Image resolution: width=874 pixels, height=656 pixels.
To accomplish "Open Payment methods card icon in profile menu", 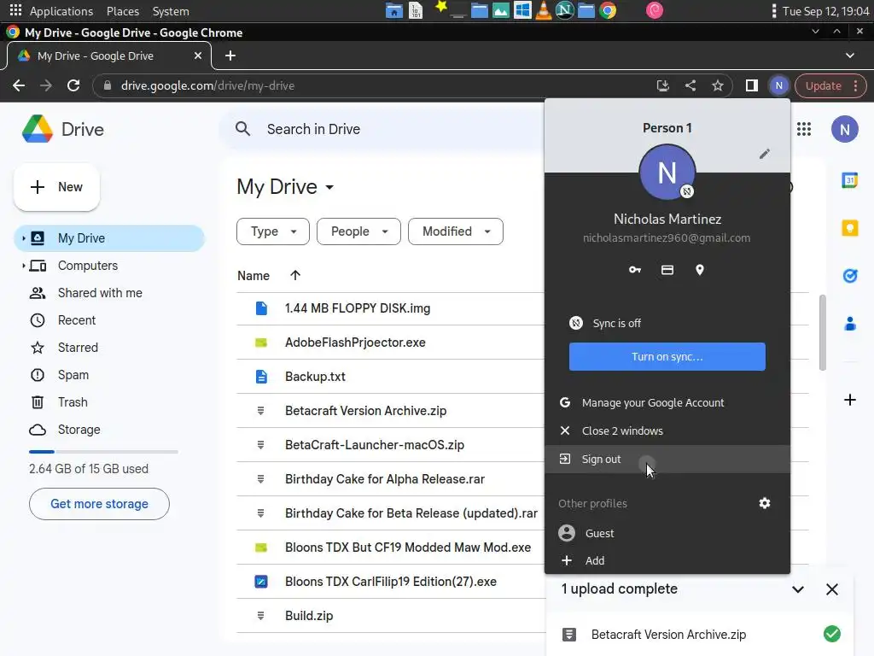I will point(667,270).
